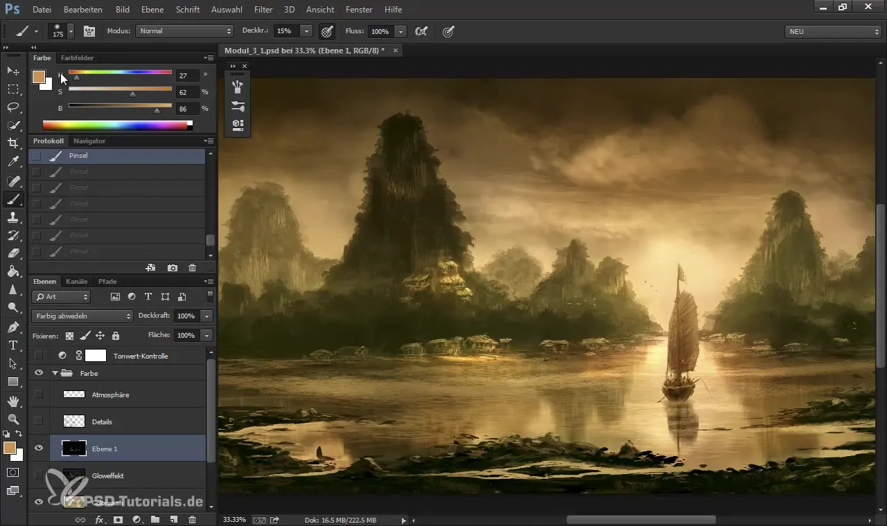Open the Deckkraft layer opacity dropdown
Viewport: 887px width, 526px height.
point(207,316)
